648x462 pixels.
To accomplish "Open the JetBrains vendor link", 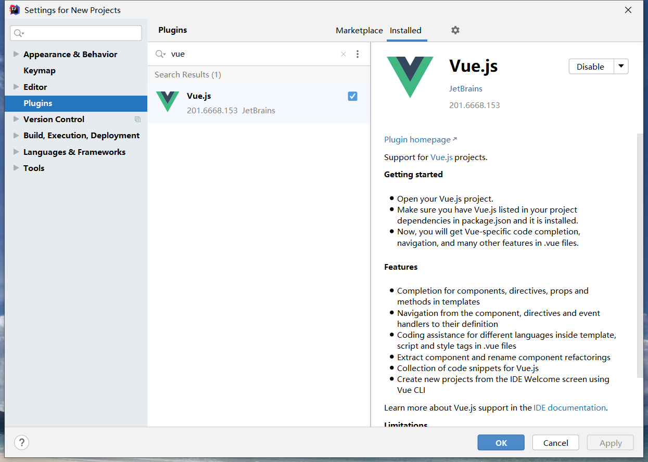I will point(466,89).
